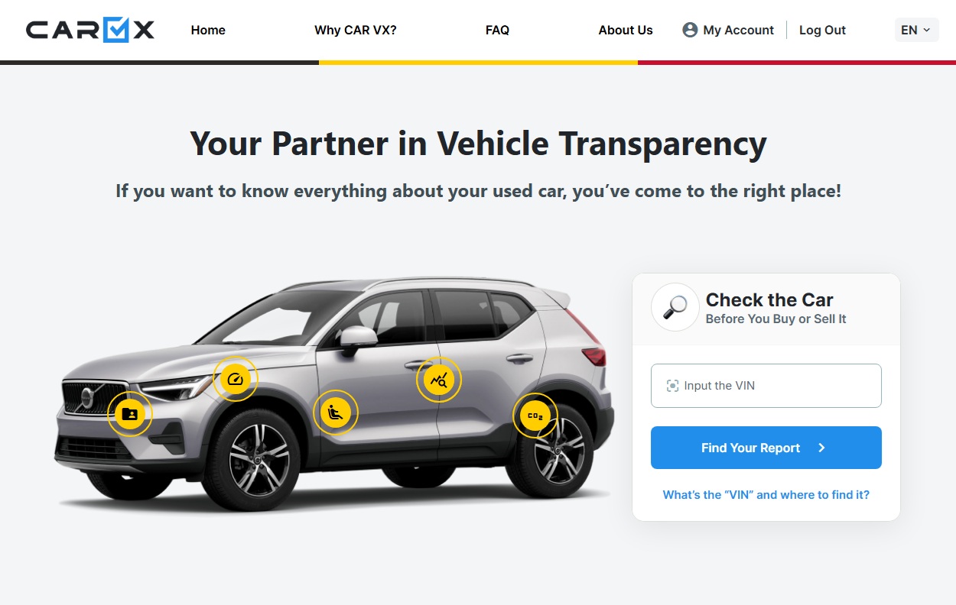Open the Why CAR VX? page
The height and width of the screenshot is (605, 956).
356,30
